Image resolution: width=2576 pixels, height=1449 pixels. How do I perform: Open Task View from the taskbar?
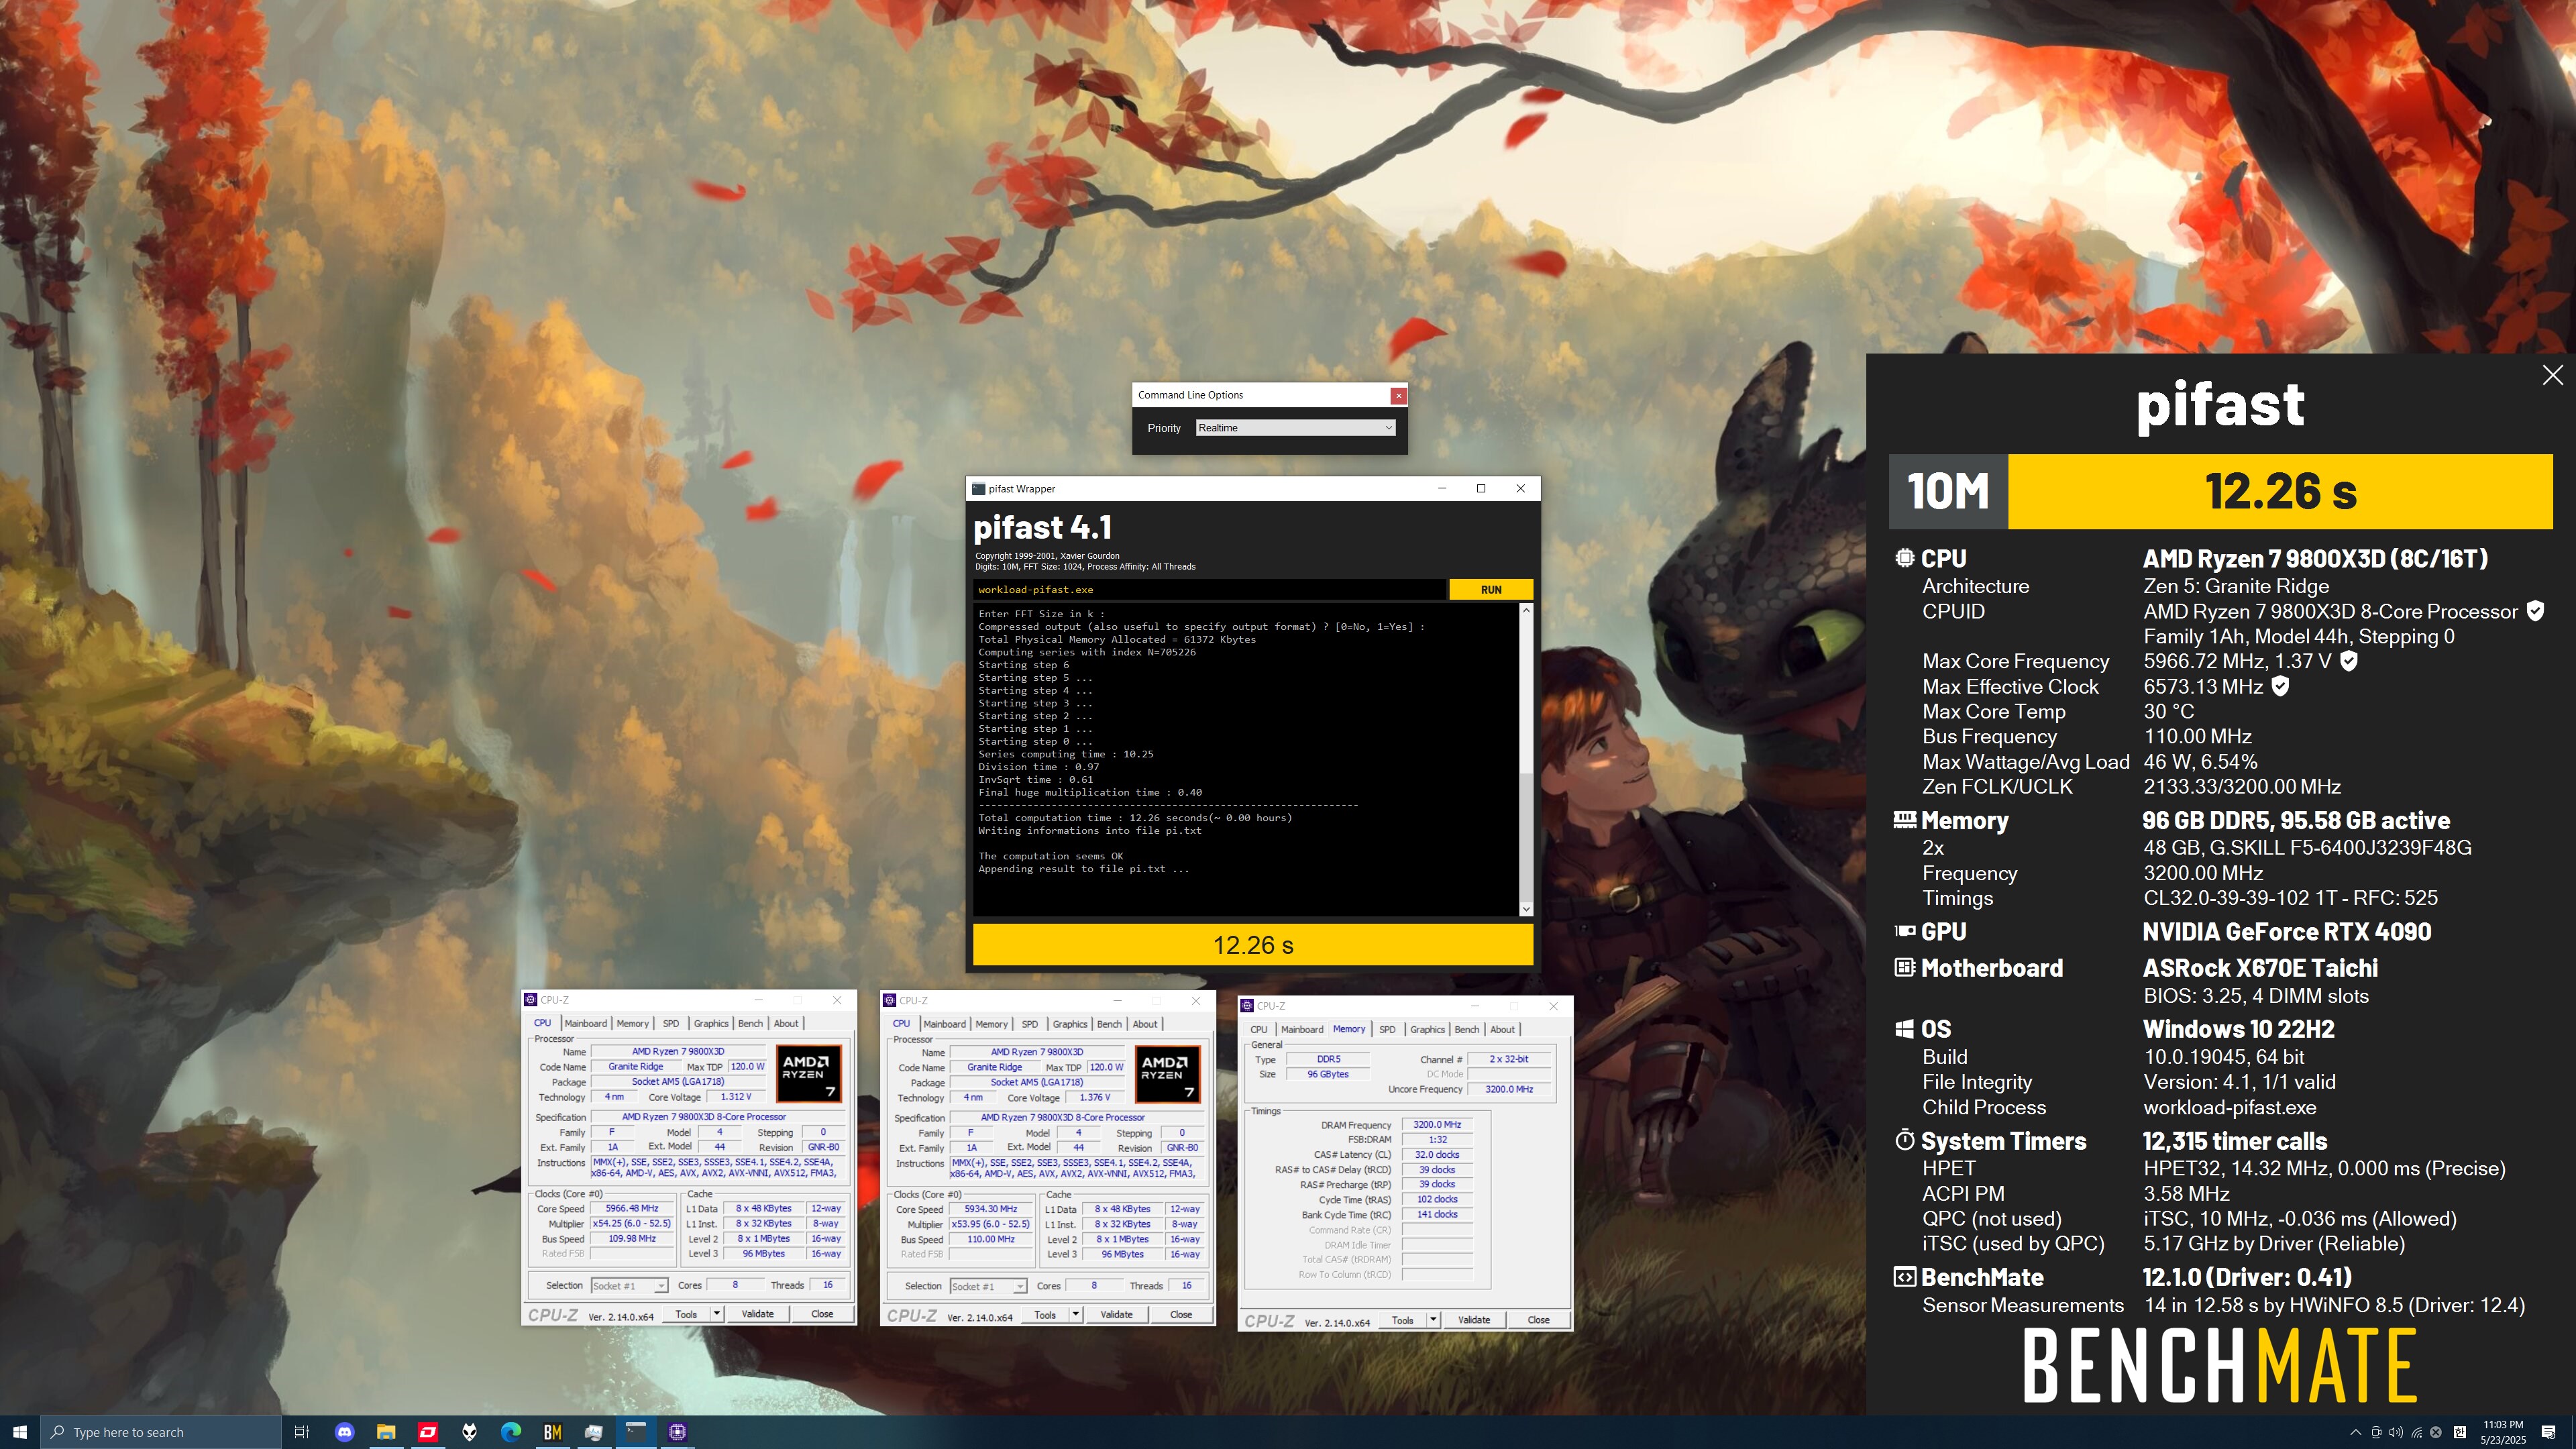pos(301,1432)
